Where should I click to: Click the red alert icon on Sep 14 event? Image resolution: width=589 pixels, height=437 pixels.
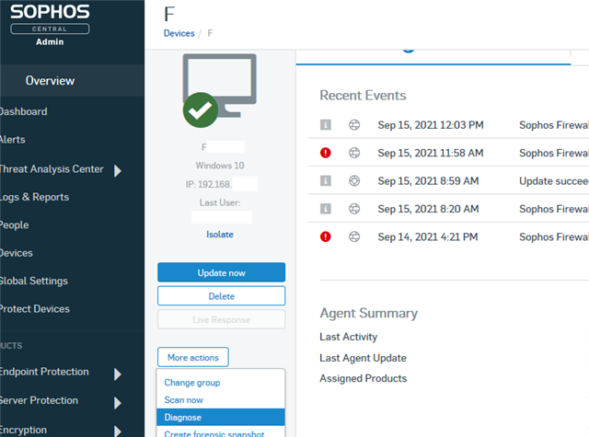point(325,236)
